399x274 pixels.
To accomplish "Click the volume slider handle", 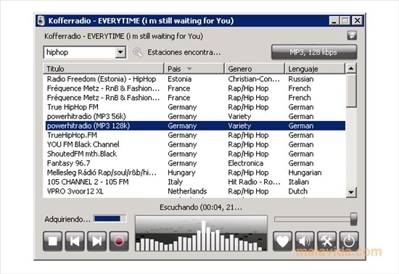I will 353,219.
